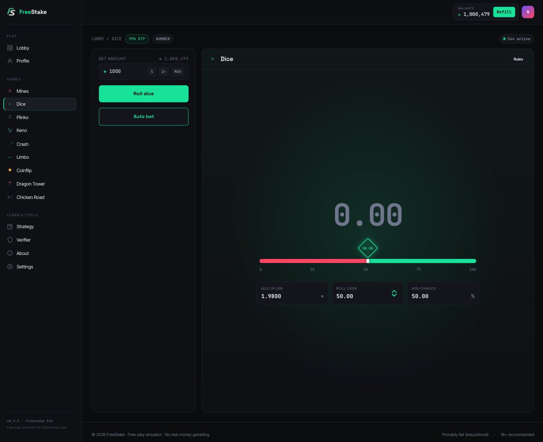Click the Refill balance button
Viewport: 543px width, 442px height.
504,12
